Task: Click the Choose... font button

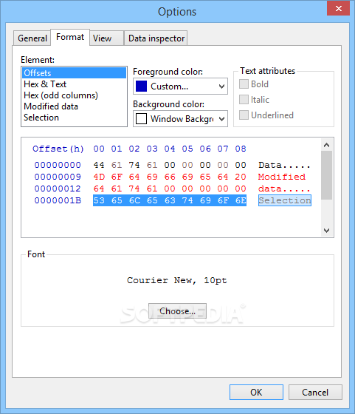Action: click(x=177, y=311)
